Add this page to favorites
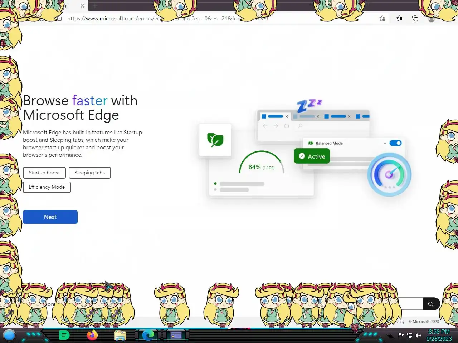Viewport: 458px width, 343px height. [x=382, y=19]
